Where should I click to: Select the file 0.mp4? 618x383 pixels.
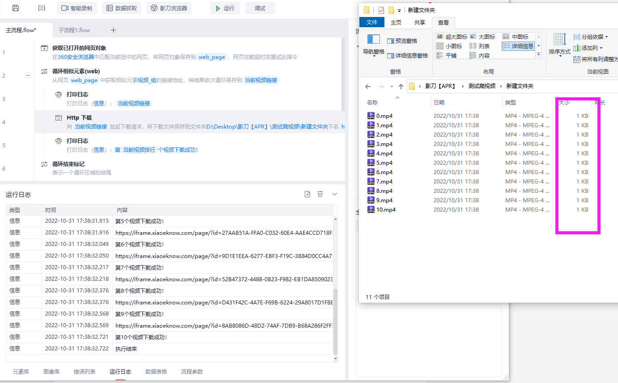(x=384, y=116)
